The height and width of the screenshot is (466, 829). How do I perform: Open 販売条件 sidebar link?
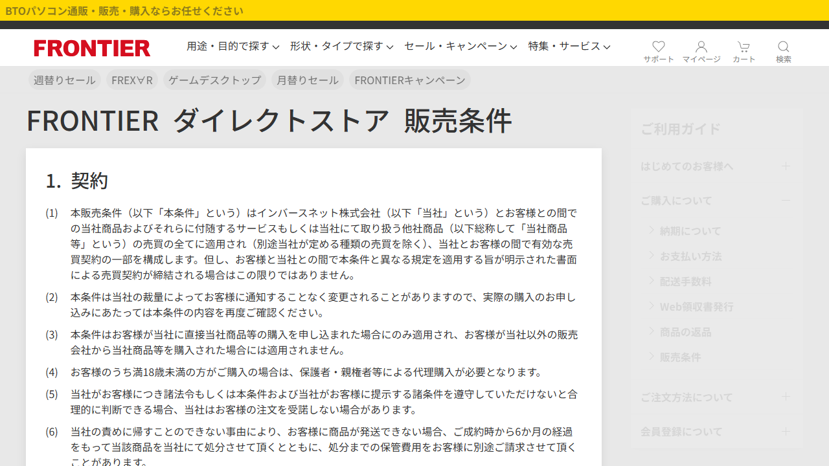coord(681,357)
